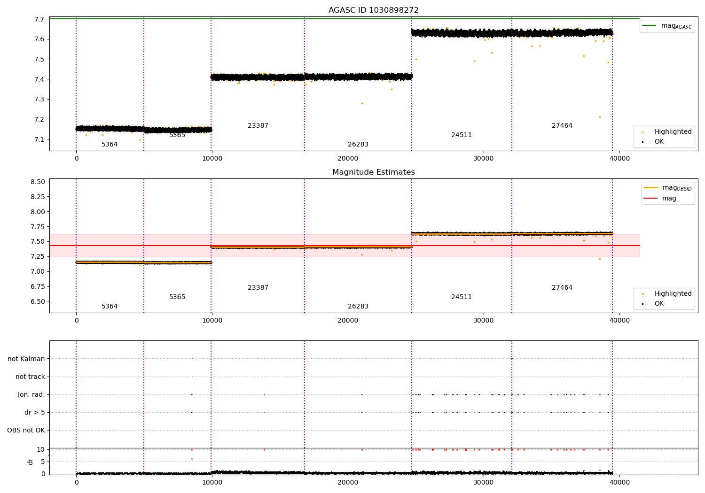Image resolution: width=705 pixels, height=493 pixels.
Task: Click x-axis tick 30000 in Magnitude Estimates plot
Action: point(484,321)
